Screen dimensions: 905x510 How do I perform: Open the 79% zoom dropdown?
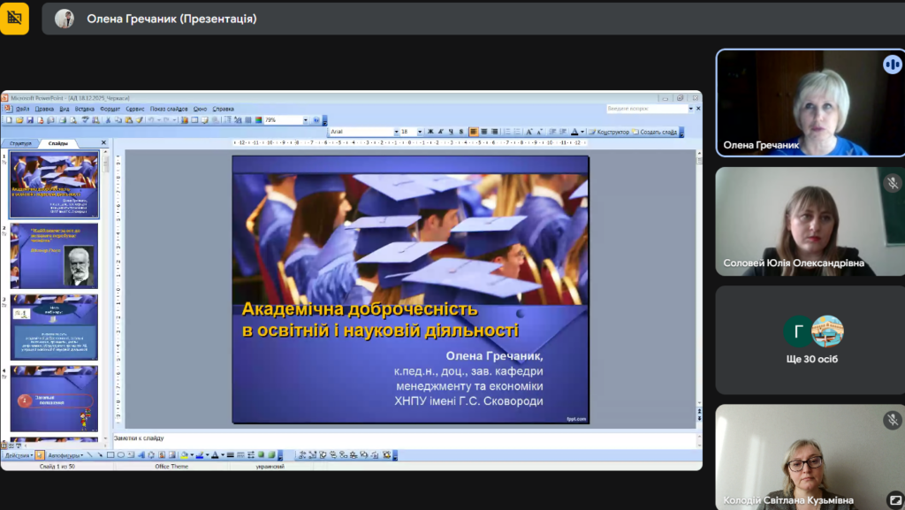pos(306,119)
